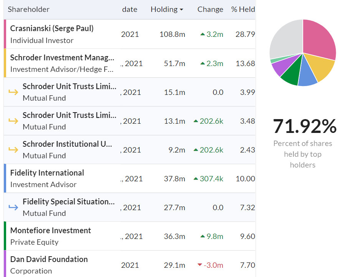Screen dimensions: 345x277
Task: Sort by the Holding column header
Action: [x=167, y=10]
